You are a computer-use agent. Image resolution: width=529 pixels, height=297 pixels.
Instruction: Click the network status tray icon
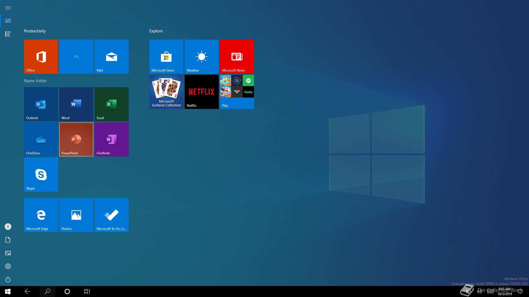[468, 291]
